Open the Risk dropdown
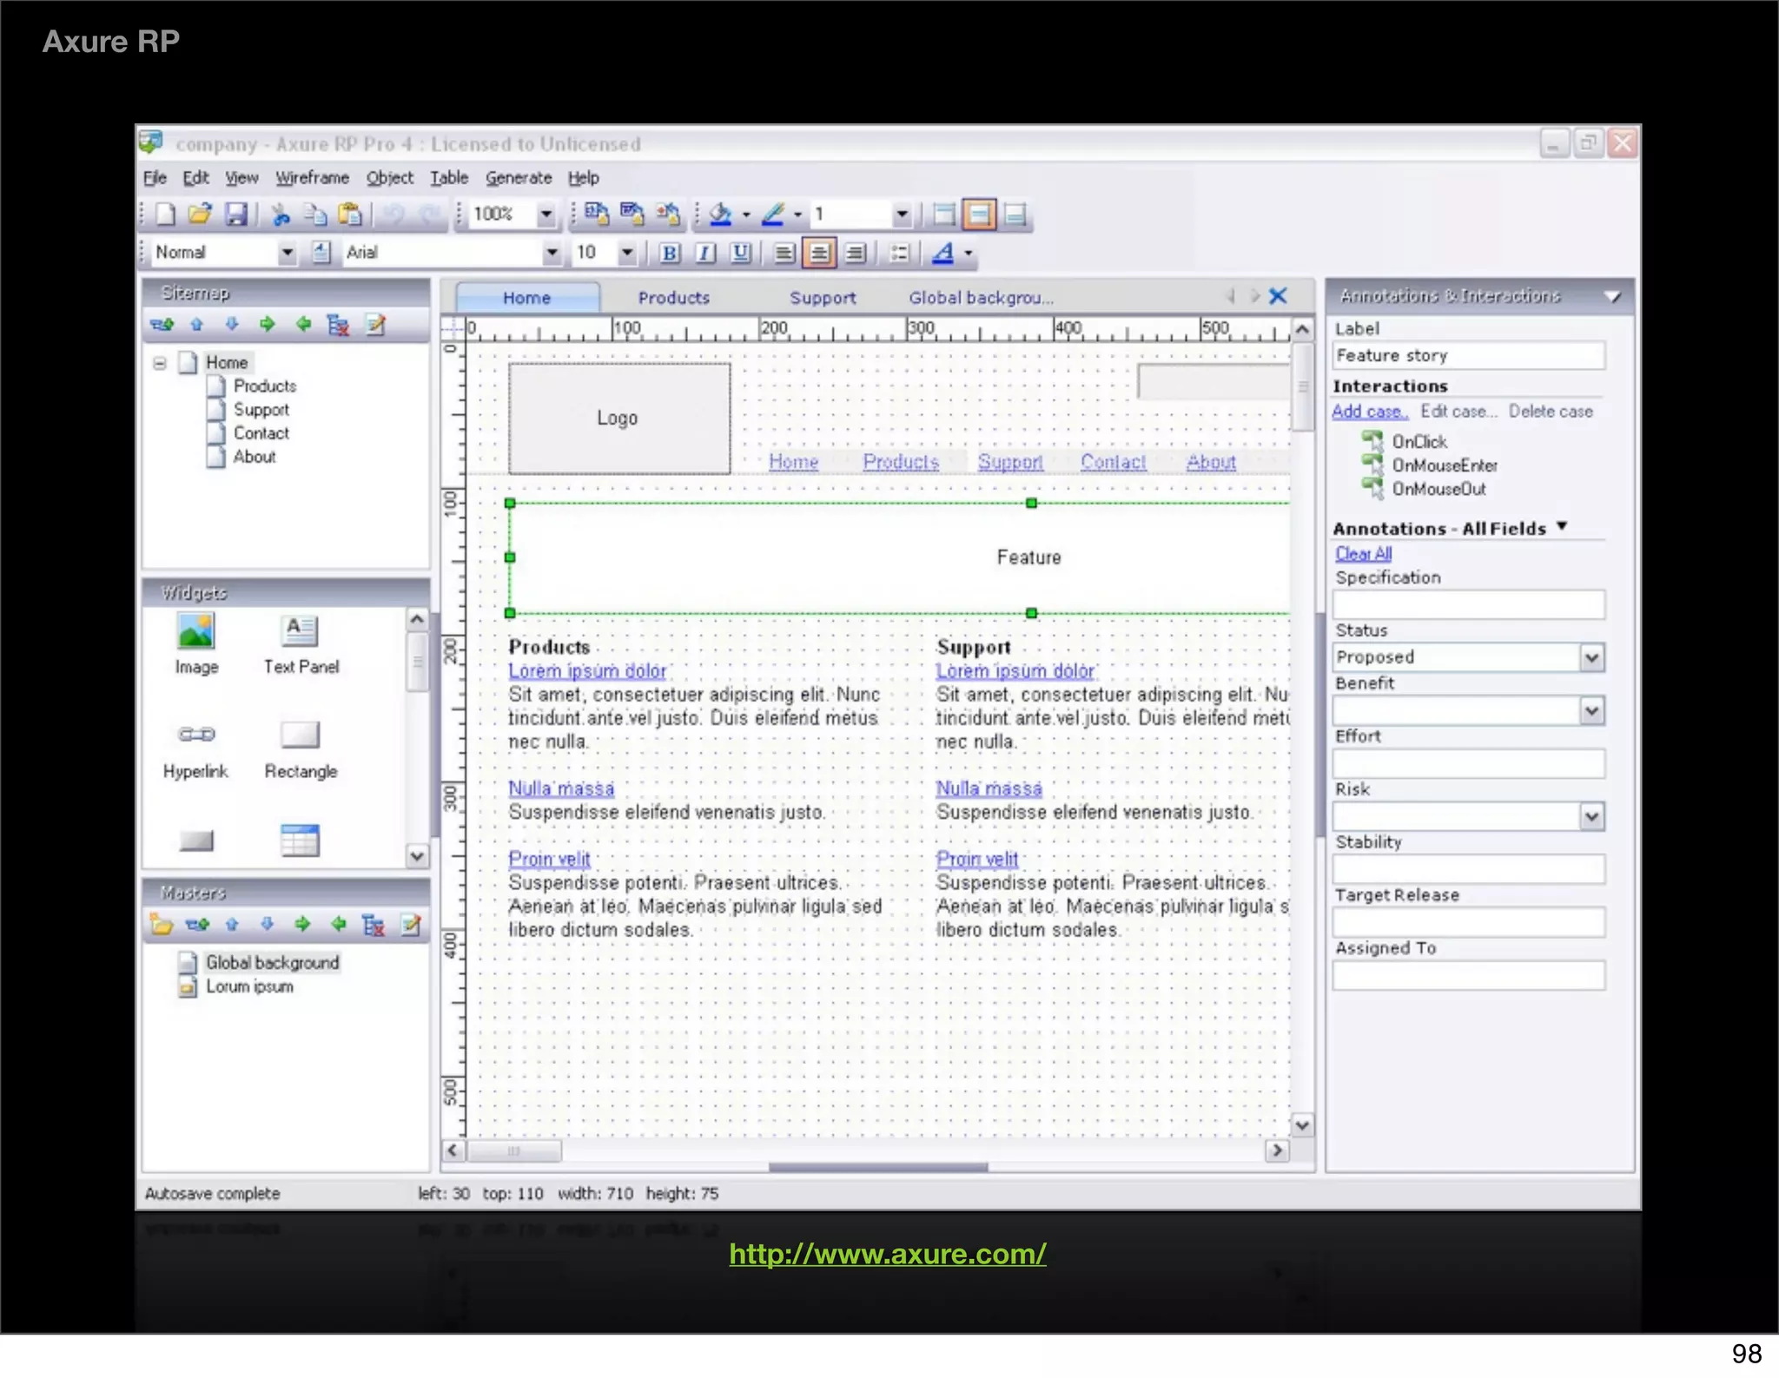Image resolution: width=1779 pixels, height=1378 pixels. point(1591,816)
